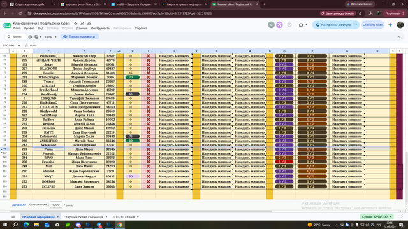The width and height of the screenshot is (408, 229).
Task: Open the cell name box dropdown
Action: pyautogui.click(x=19, y=45)
